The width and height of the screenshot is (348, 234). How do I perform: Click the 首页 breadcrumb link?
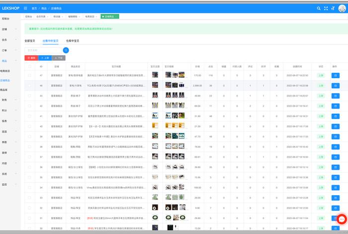coord(34,8)
